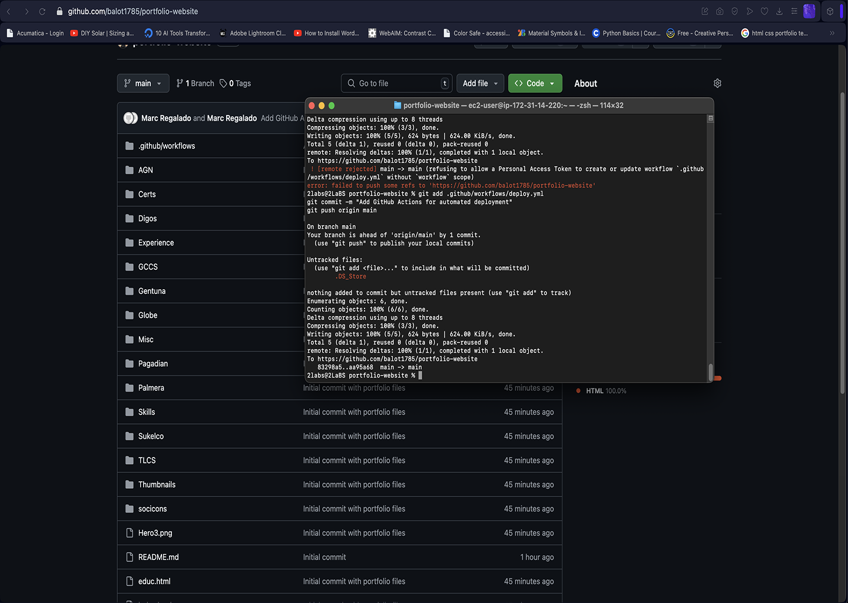The image size is (848, 603).
Task: Show more bookmarks with chevron overflow
Action: (832, 33)
